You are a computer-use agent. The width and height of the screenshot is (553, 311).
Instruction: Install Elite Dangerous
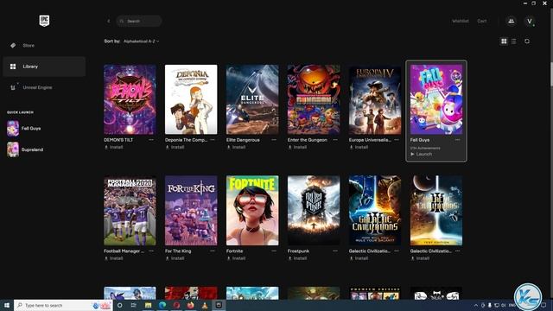tap(236, 148)
